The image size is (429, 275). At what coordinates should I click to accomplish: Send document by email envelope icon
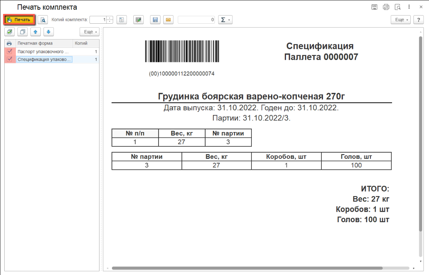(x=168, y=19)
